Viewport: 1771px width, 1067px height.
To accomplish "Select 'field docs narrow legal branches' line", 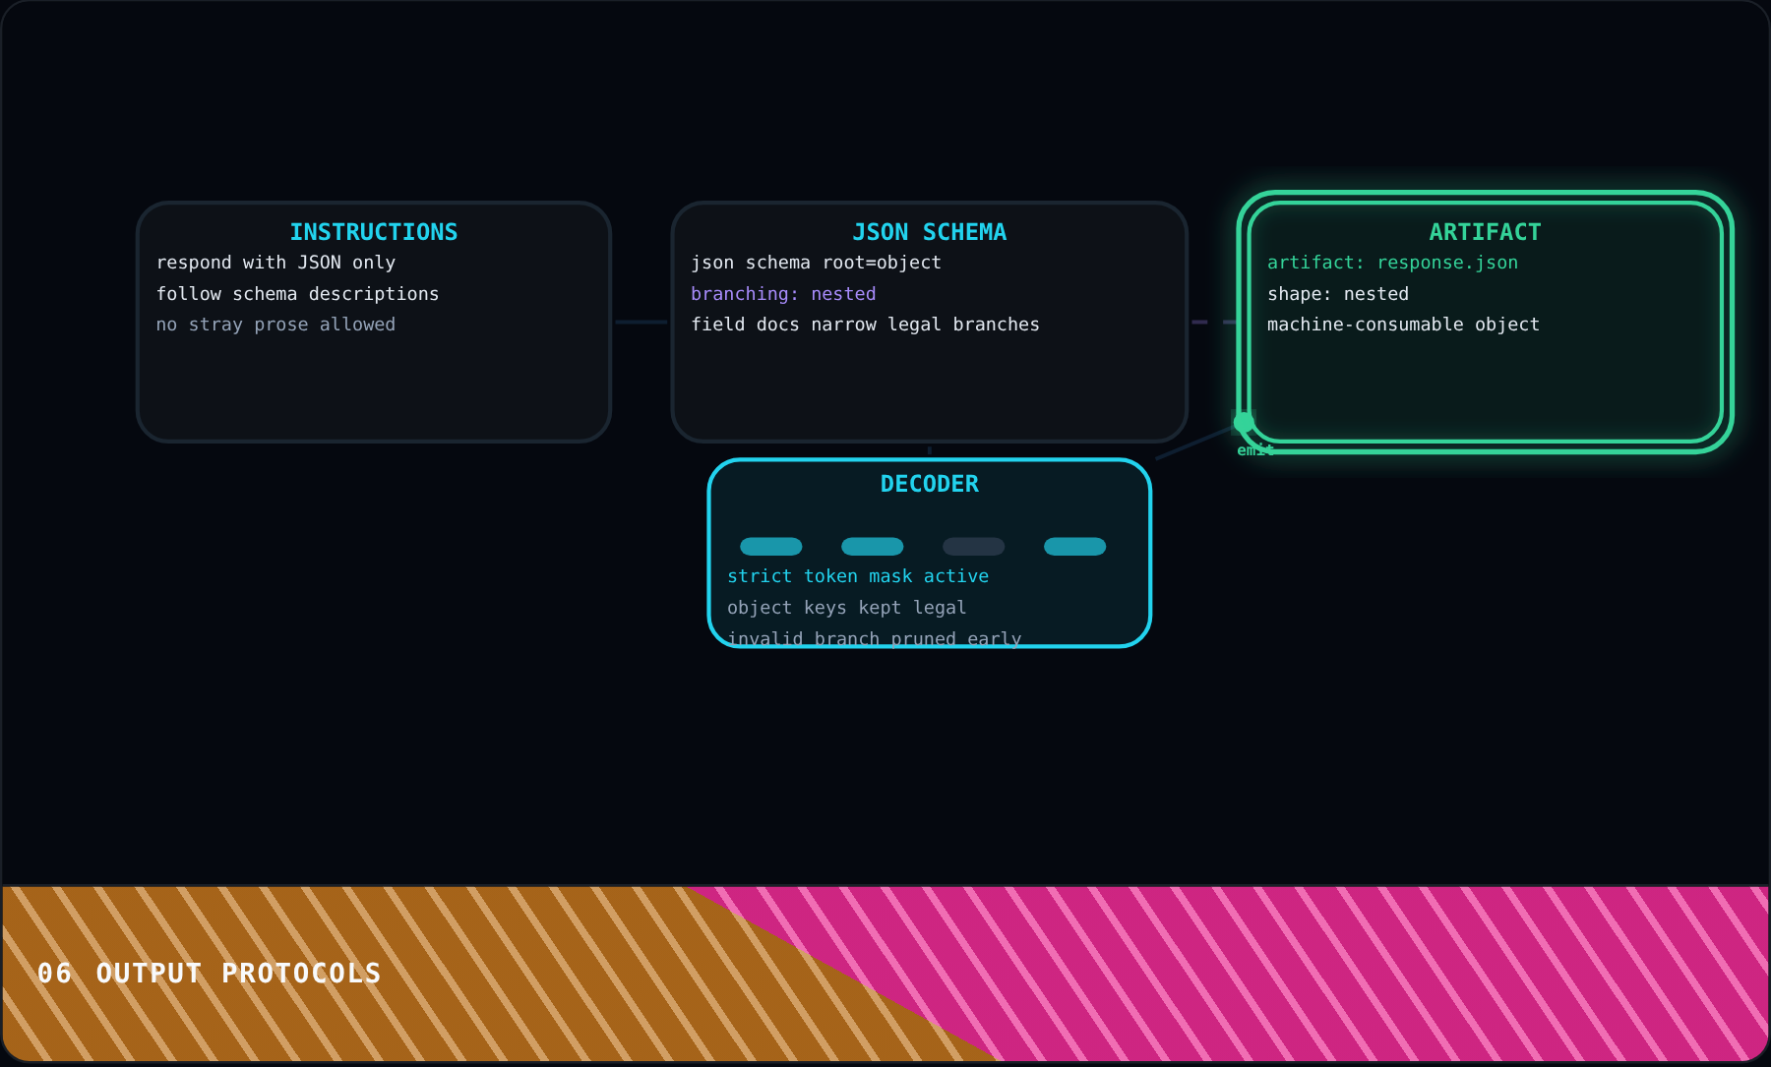I will coord(865,325).
